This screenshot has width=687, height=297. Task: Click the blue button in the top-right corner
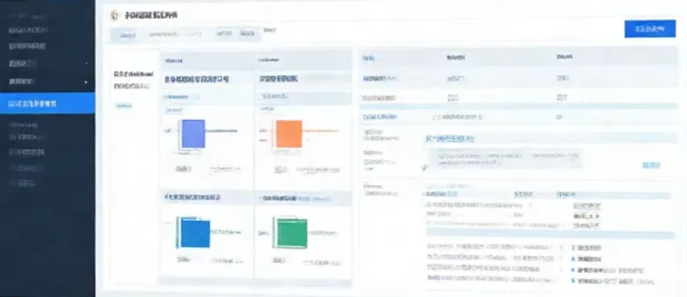[649, 29]
